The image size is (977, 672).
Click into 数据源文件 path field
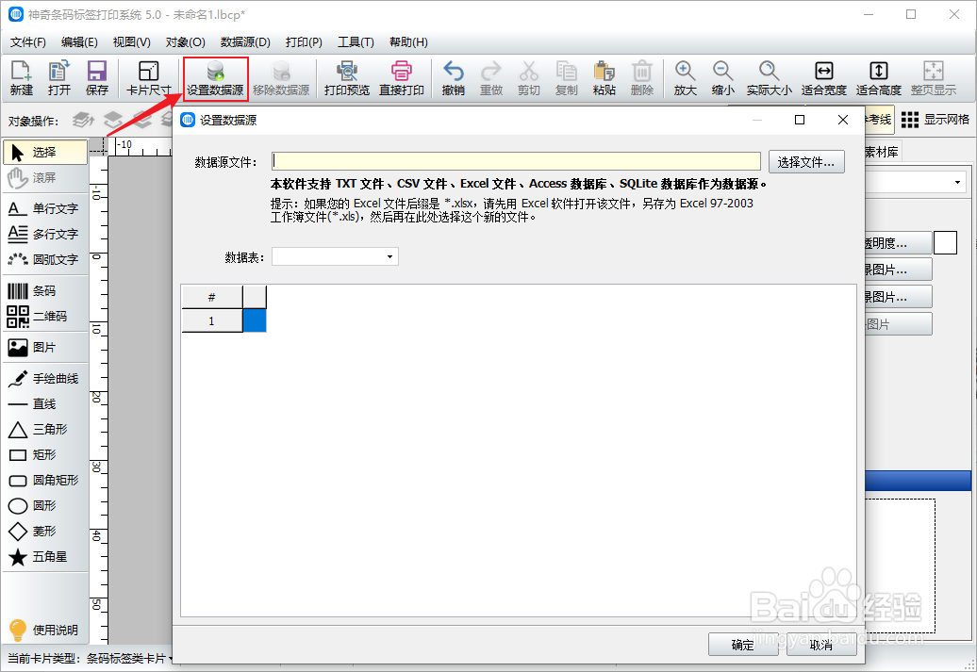point(516,161)
